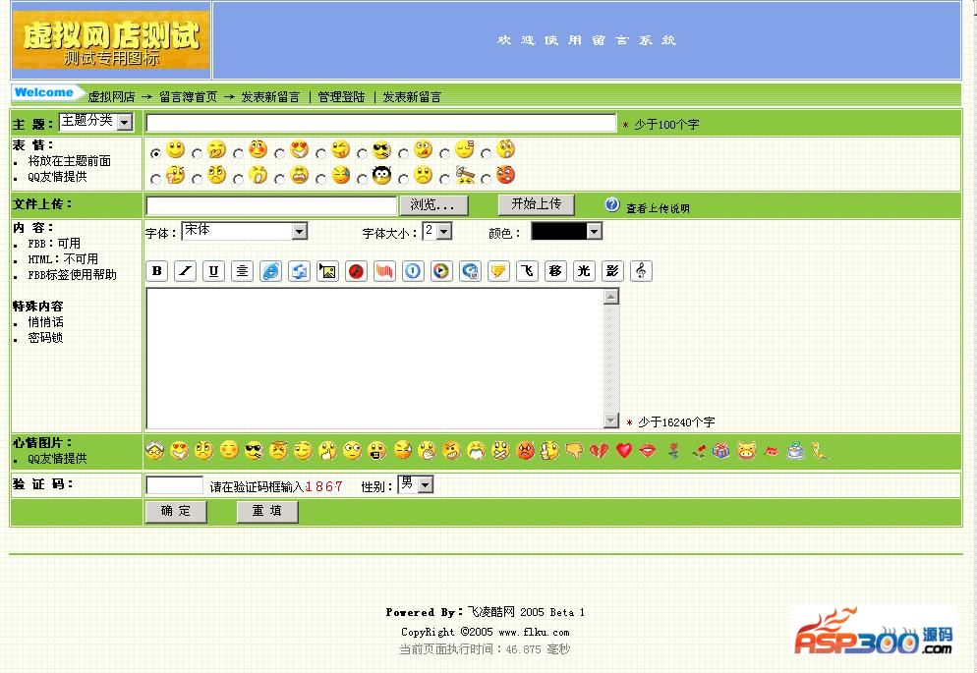Insert image with the picture icon
Image resolution: width=977 pixels, height=673 pixels.
click(327, 271)
